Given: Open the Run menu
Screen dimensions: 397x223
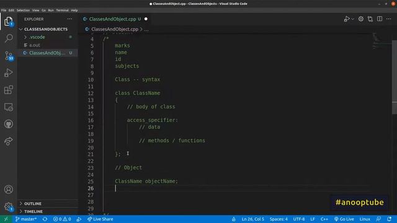Looking at the screenshot, I should click(51, 11).
